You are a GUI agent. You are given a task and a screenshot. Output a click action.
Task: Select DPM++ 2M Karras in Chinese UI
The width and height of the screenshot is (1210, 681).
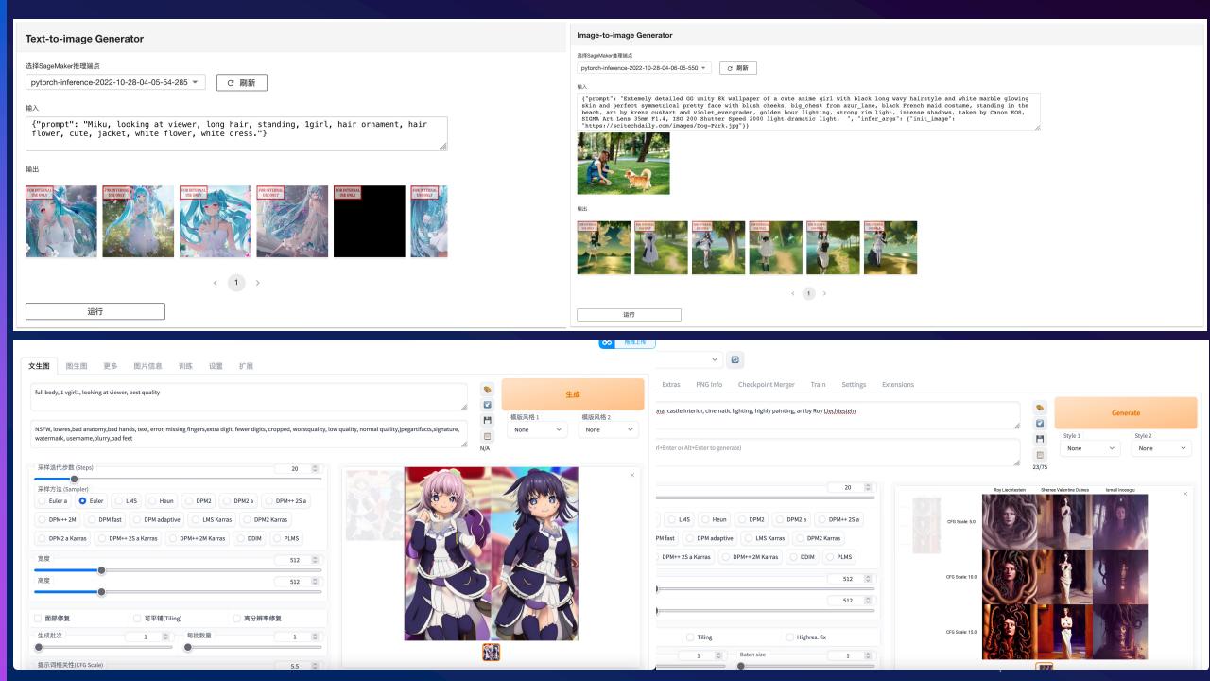point(198,538)
